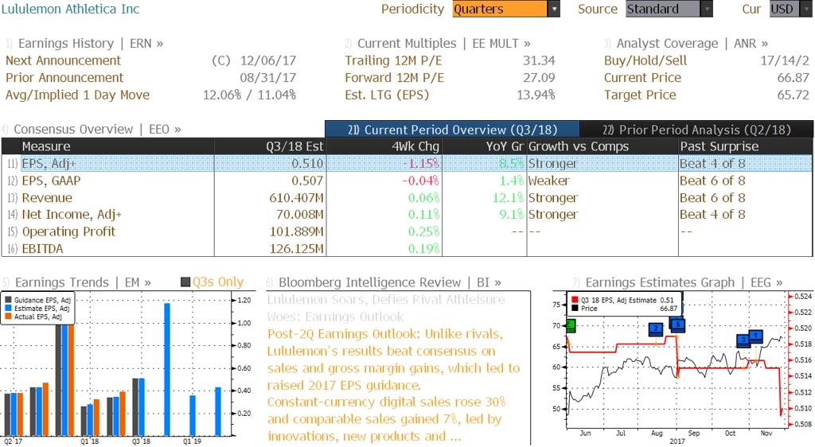Select the Revenue measure row
This screenshot has width=815, height=447.
[407, 198]
